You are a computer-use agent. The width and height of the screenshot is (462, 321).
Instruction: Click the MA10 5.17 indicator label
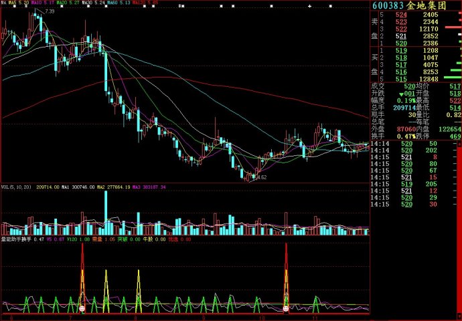click(44, 3)
